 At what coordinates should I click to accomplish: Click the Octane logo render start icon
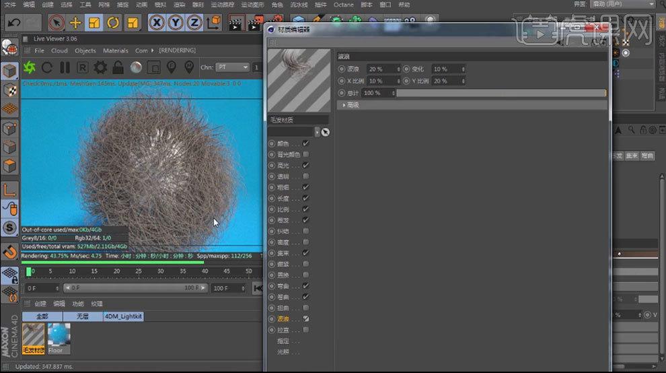30,67
